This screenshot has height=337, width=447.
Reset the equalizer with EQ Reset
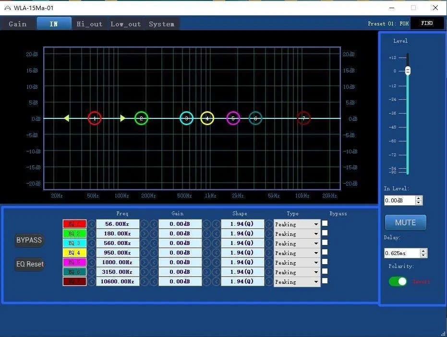[x=30, y=264]
